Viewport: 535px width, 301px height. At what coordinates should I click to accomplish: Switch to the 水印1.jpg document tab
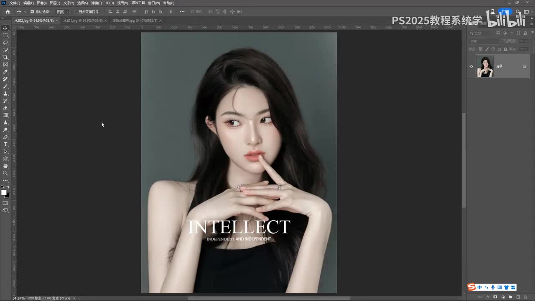[x=82, y=20]
